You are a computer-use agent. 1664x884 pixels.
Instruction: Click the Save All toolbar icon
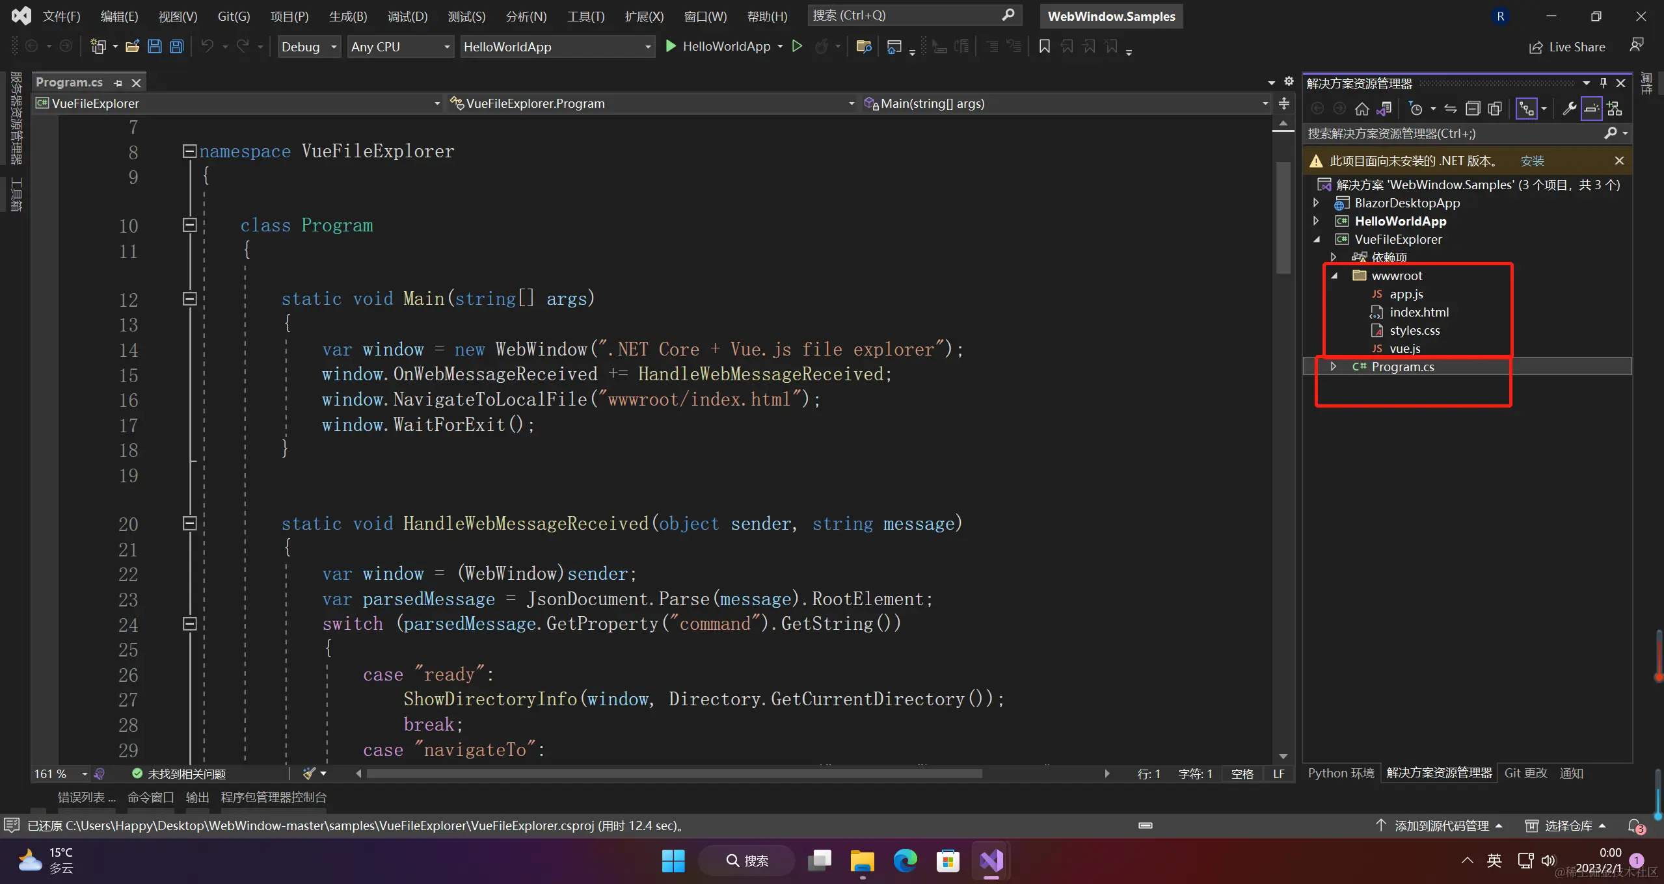[176, 46]
